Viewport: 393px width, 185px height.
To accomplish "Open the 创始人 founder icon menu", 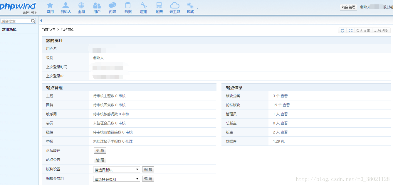I will click(x=66, y=8).
